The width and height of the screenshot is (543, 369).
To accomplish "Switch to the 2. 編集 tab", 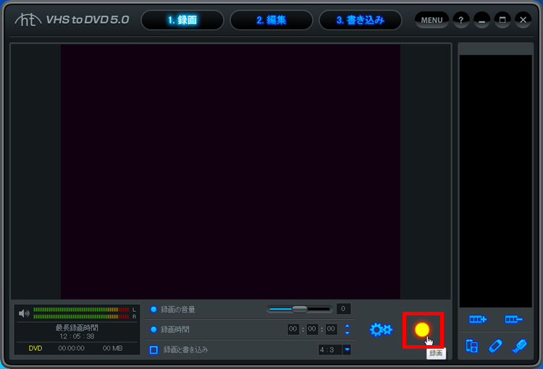I will pyautogui.click(x=271, y=20).
